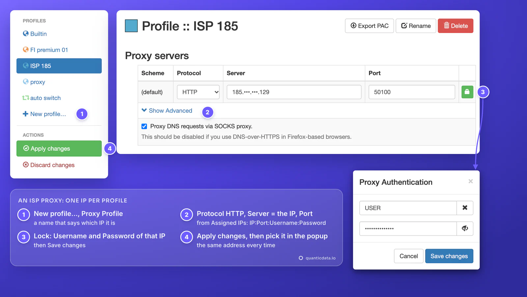Select the ISP 185 profile
527x297 pixels.
point(59,66)
